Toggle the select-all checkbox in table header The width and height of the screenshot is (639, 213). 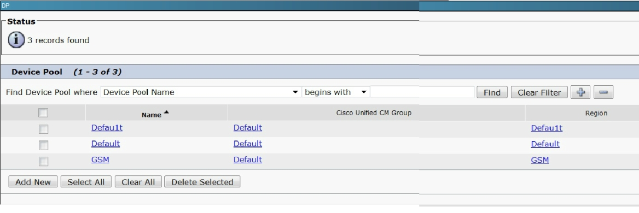point(43,113)
